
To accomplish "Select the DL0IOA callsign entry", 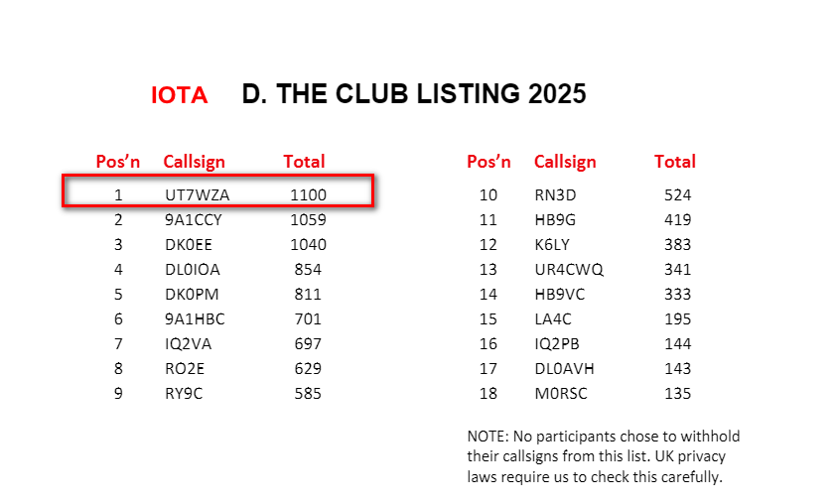I will [193, 269].
